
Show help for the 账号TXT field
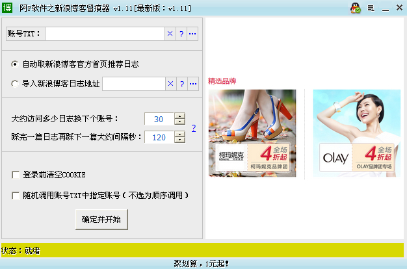[181, 34]
